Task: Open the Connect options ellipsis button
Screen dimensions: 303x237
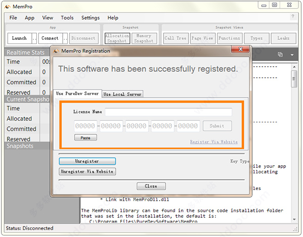Action: [65, 38]
